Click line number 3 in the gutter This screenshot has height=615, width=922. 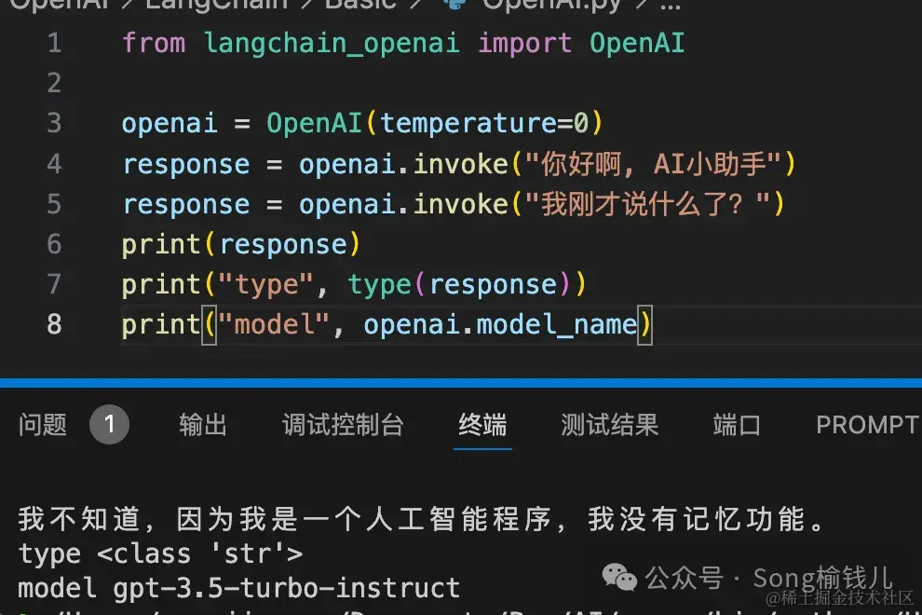pos(53,122)
